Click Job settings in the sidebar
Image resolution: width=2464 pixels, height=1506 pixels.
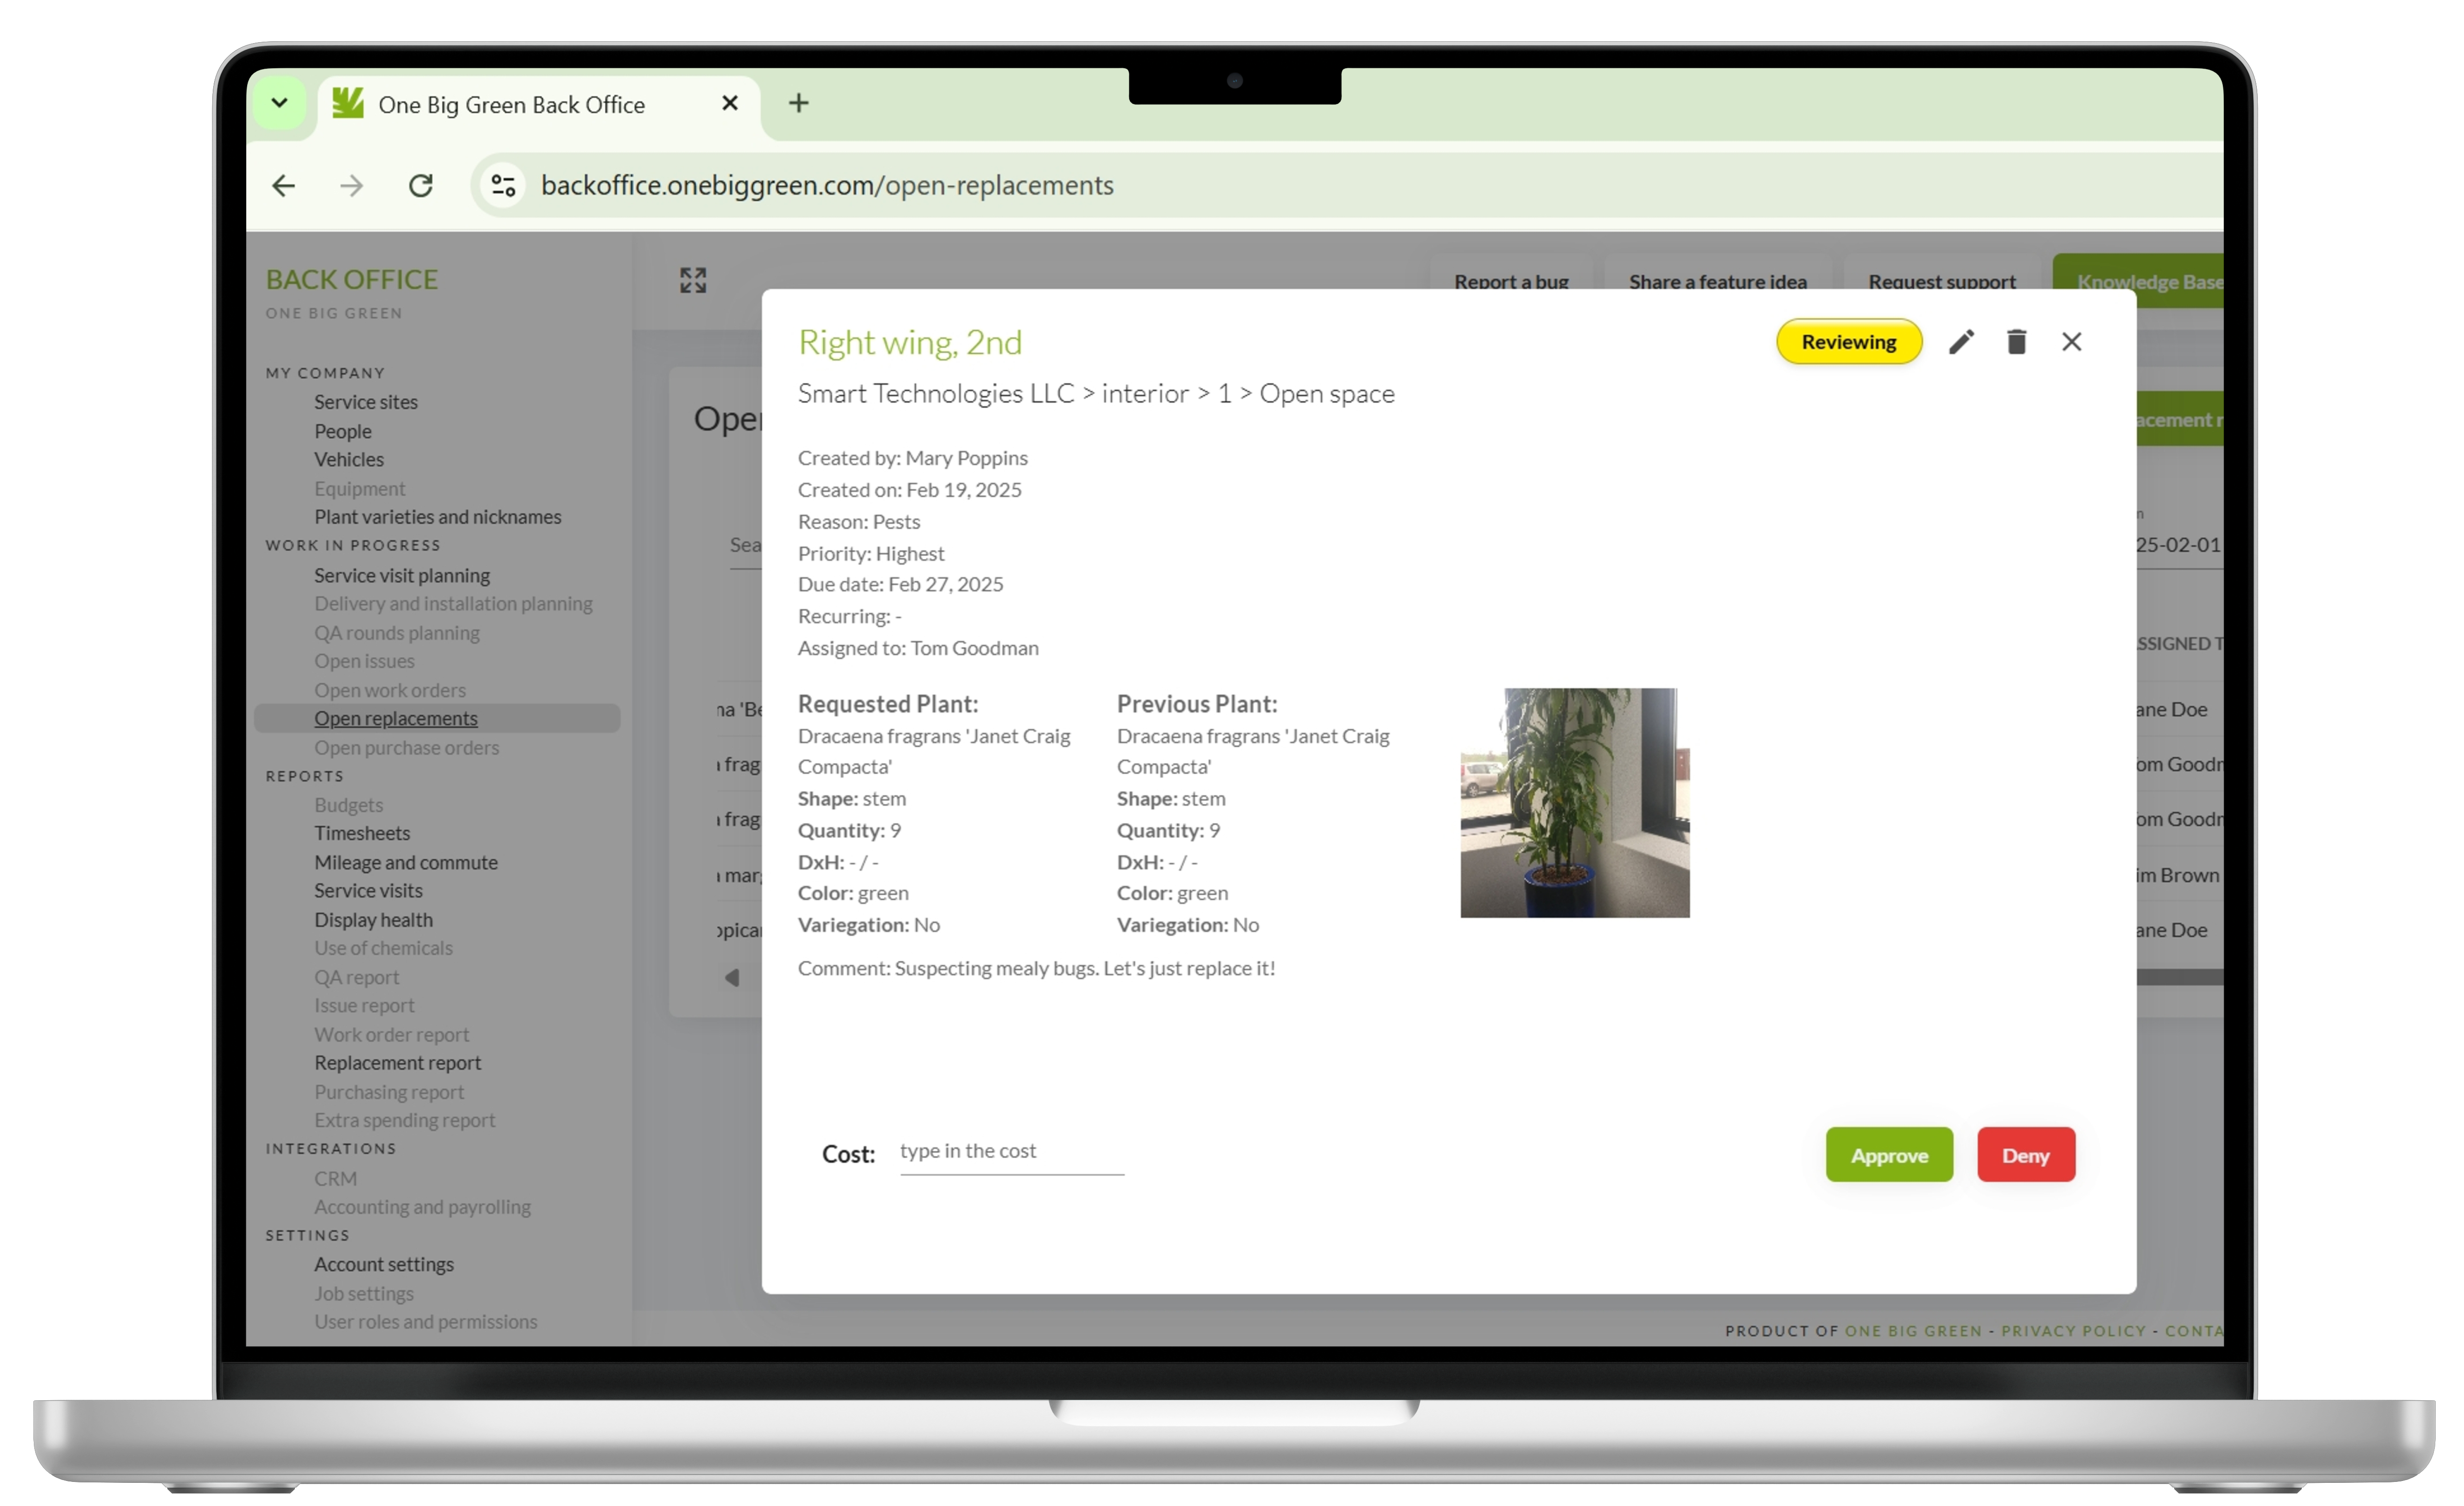point(364,1294)
